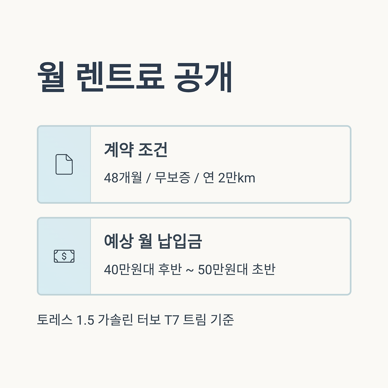Screen dimensions: 388x388
Task: Select the 월 렌트료 공개 headline
Action: pos(135,77)
